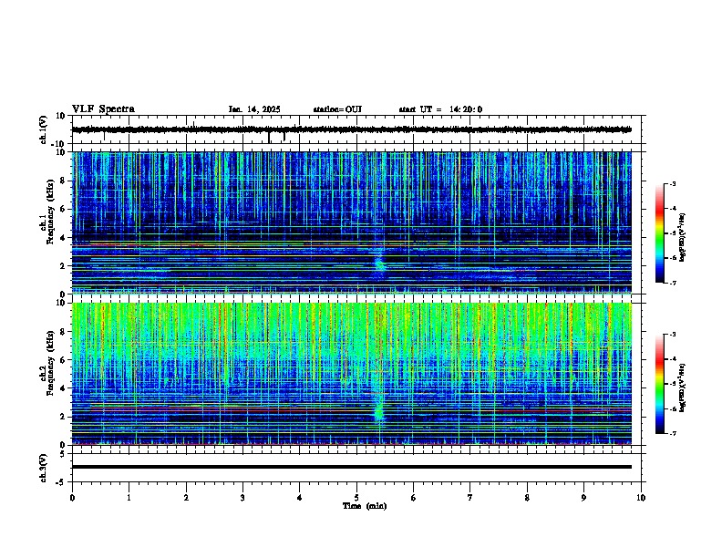Click the ch.1 colorbar log(PSD) unit label
The width and height of the screenshot is (722, 558).
click(682, 237)
